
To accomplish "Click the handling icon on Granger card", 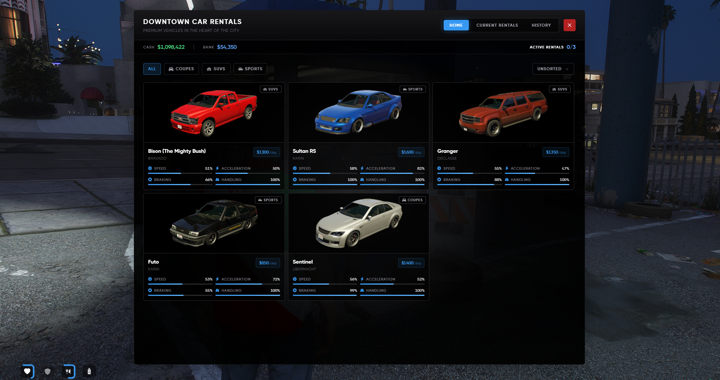I will coord(507,179).
